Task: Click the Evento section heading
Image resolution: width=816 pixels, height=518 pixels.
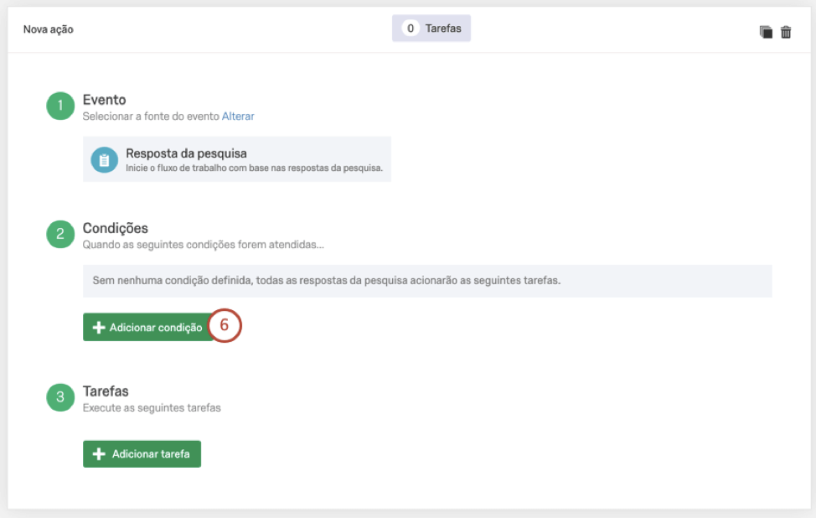Action: click(x=104, y=100)
